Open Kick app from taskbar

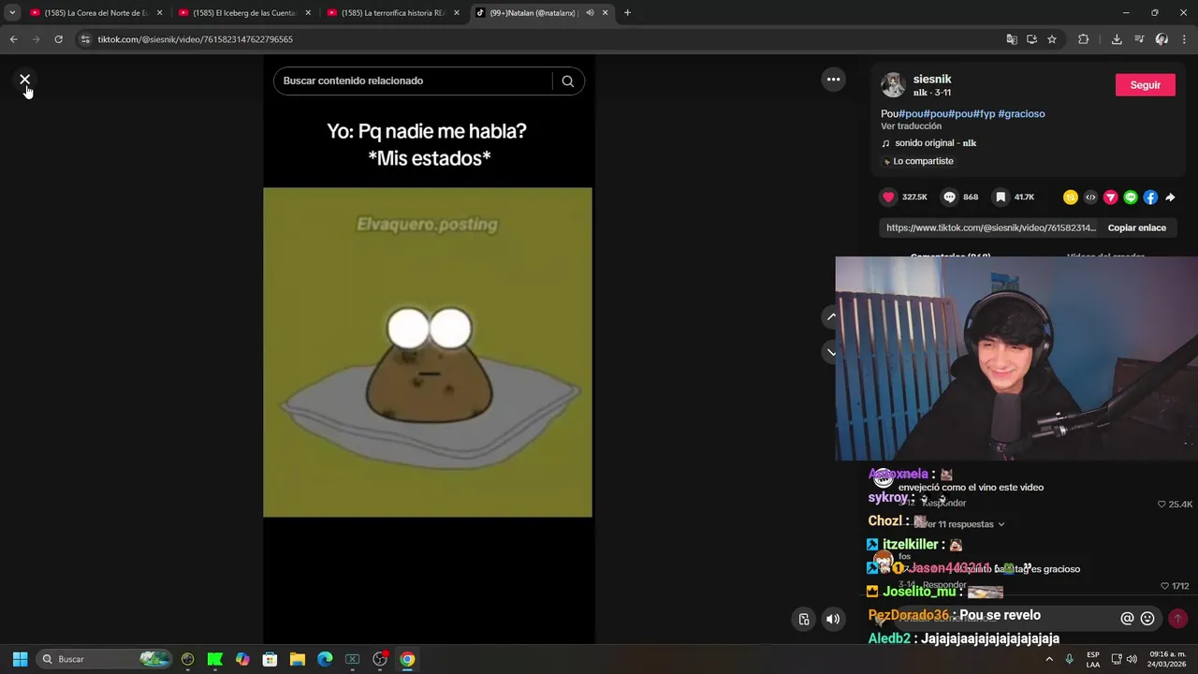[x=215, y=659]
